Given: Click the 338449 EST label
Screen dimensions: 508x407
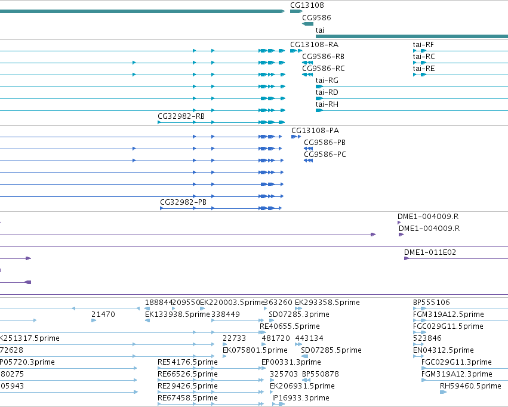Looking at the screenshot, I should click(x=226, y=314).
